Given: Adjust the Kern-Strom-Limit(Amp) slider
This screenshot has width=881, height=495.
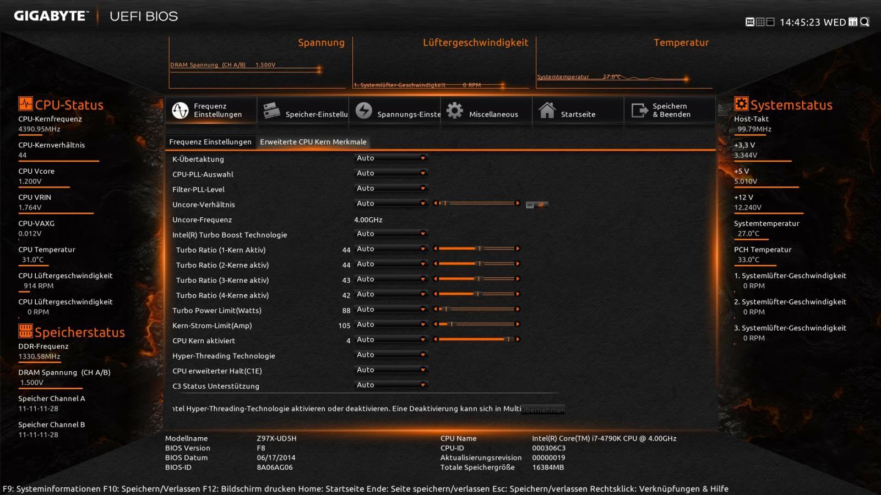Looking at the screenshot, I should tap(476, 324).
